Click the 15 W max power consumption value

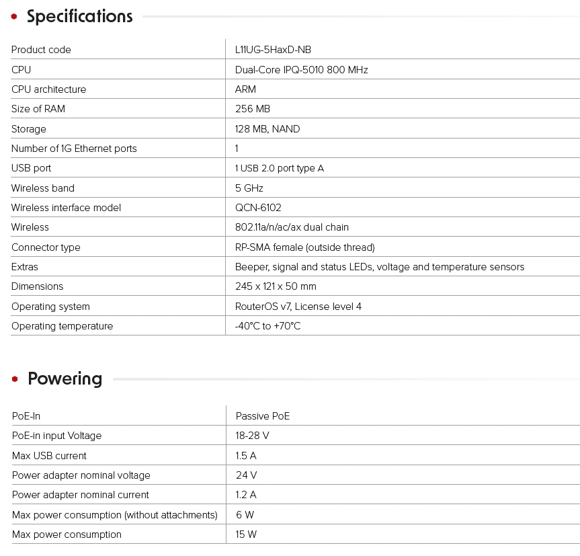246,534
